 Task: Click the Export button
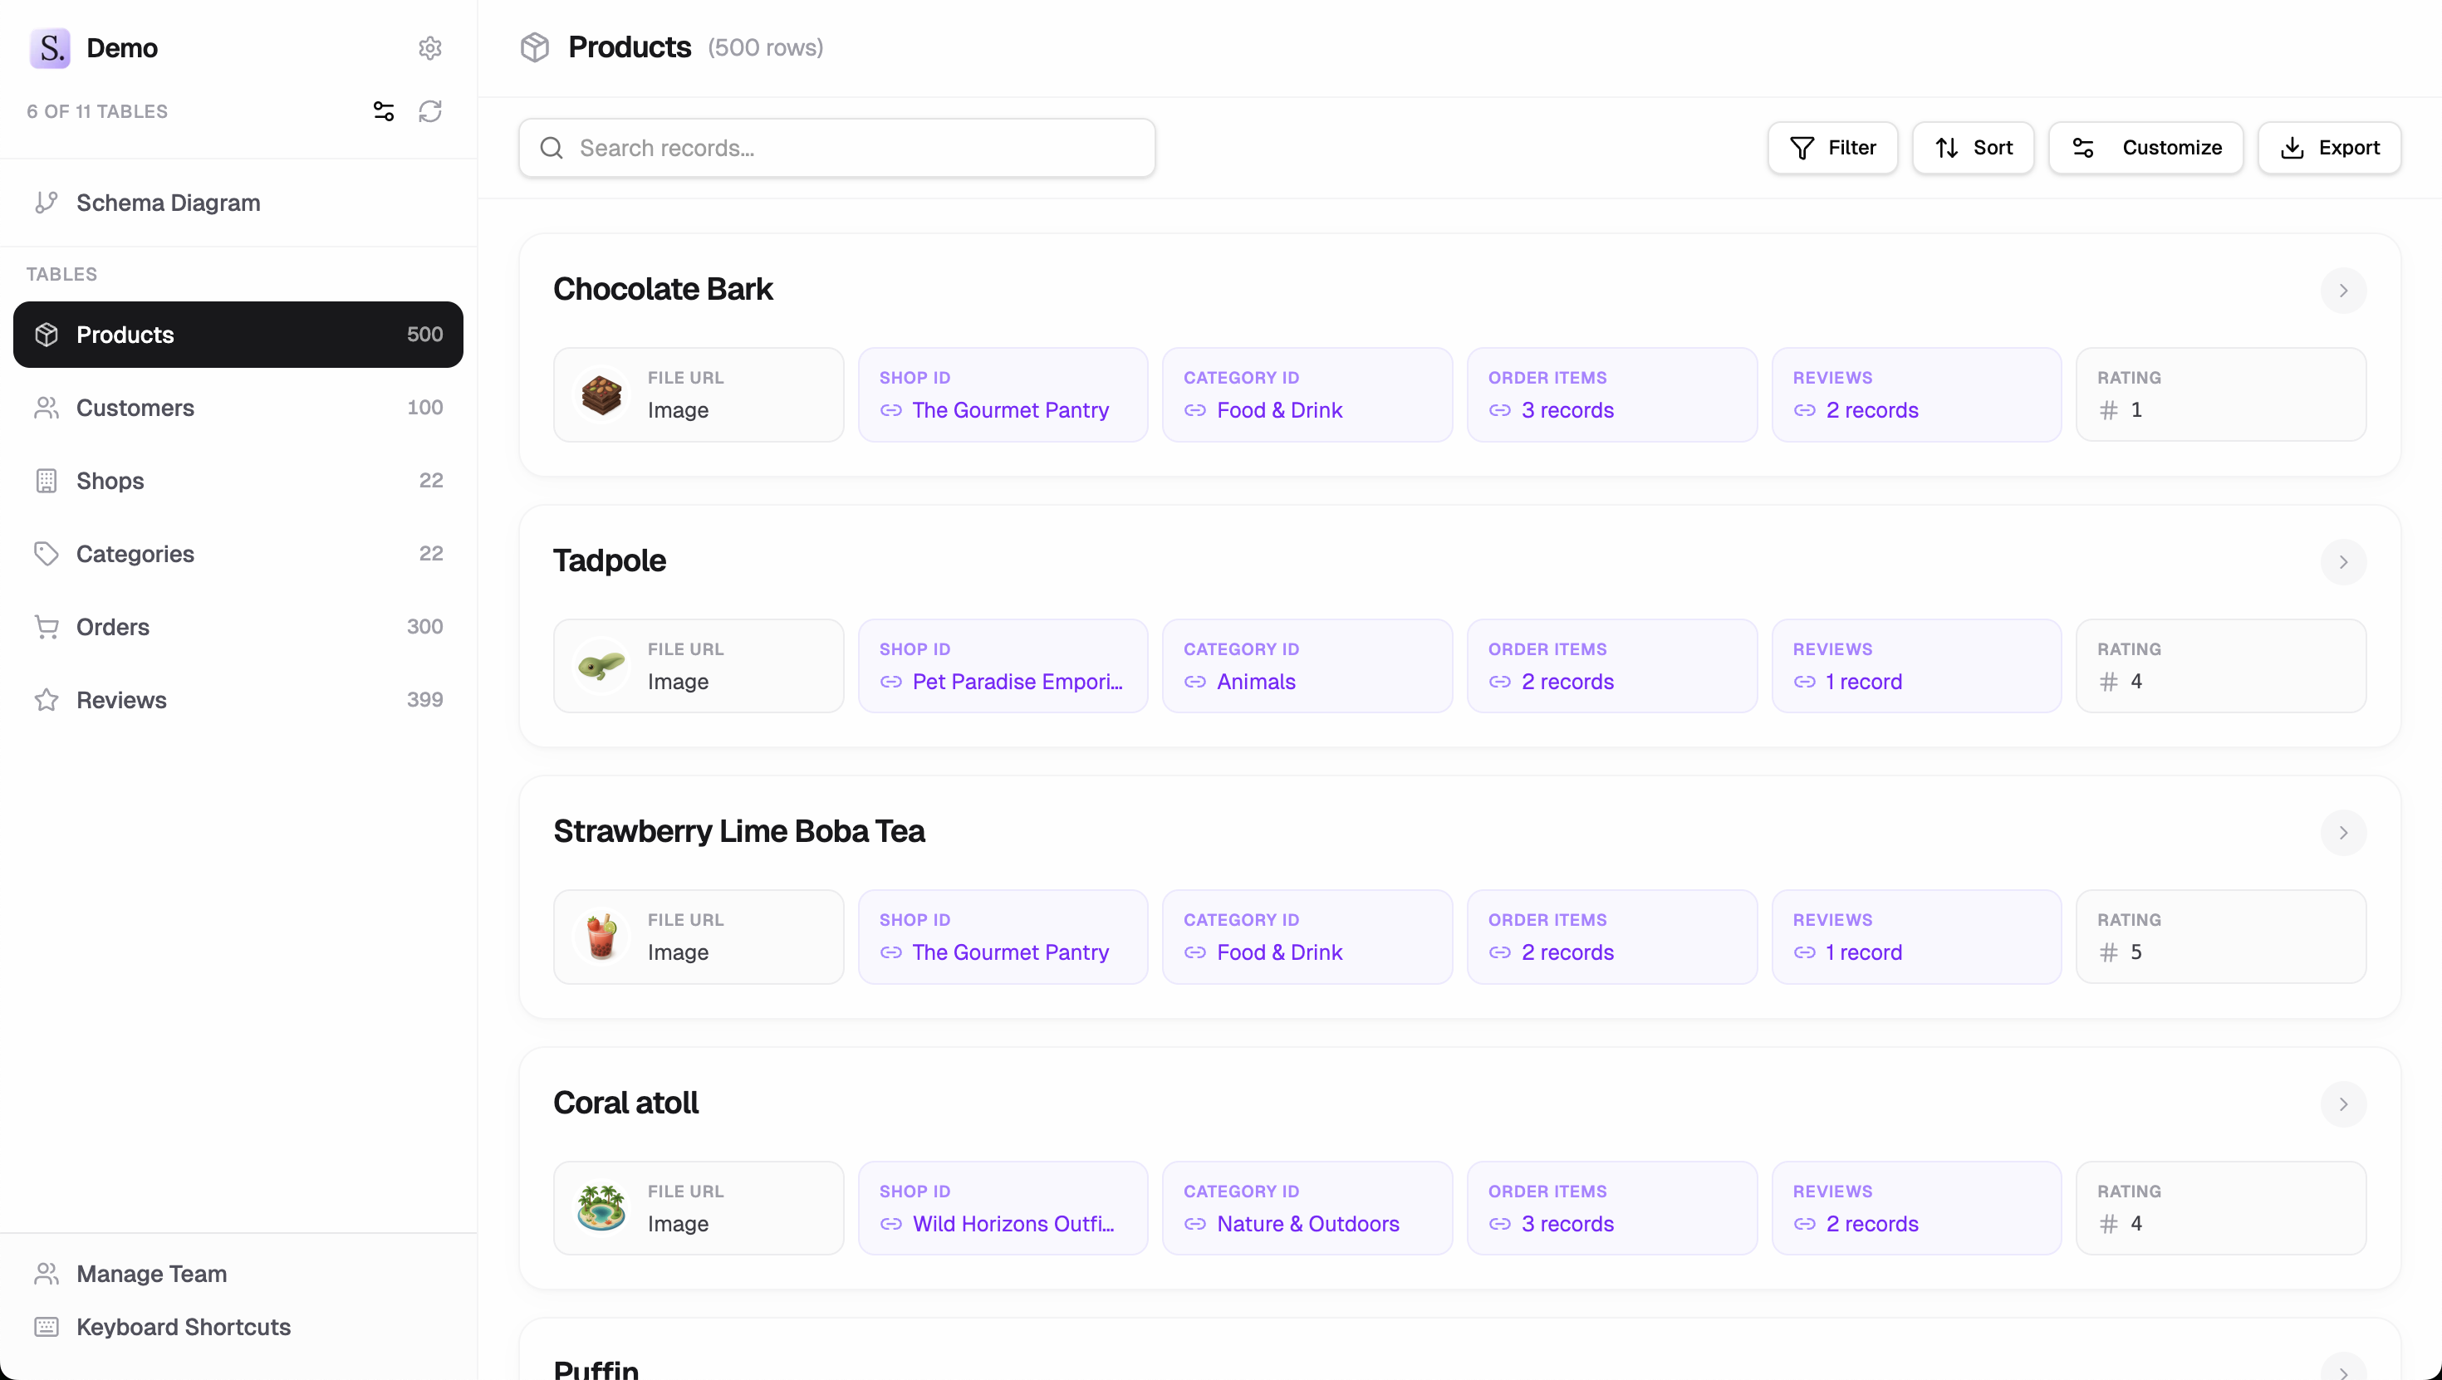click(2328, 148)
